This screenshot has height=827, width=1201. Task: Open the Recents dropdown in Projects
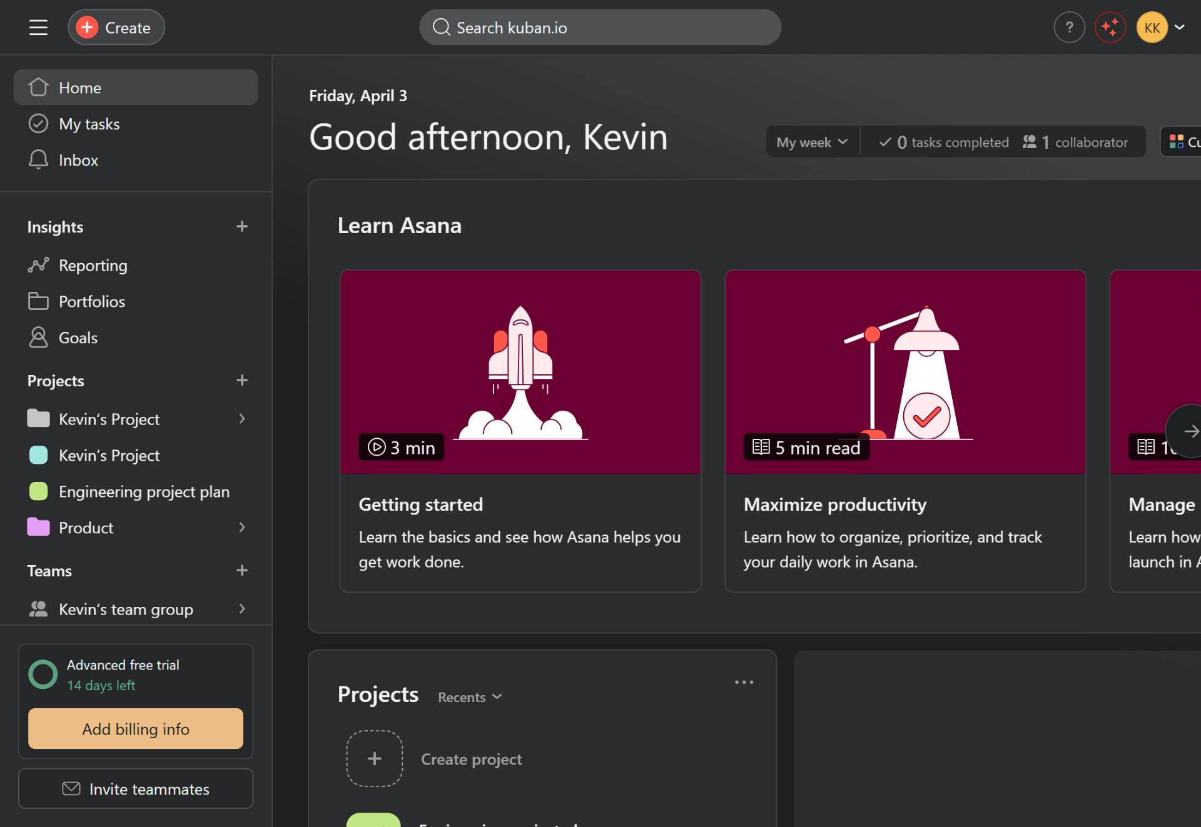click(x=470, y=697)
